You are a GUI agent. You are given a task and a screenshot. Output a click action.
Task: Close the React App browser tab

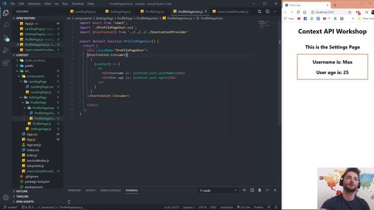point(327,5)
